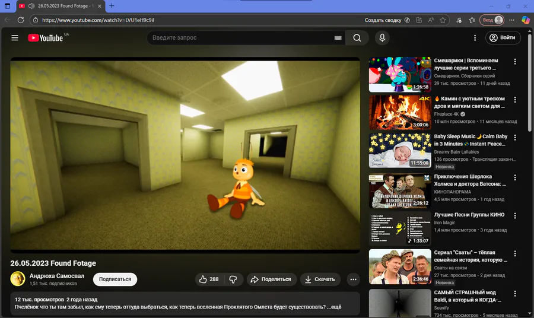Open the СТРАШНЫЙ мод Baldi video title
Image resolution: width=534 pixels, height=318 pixels.
pos(468,296)
